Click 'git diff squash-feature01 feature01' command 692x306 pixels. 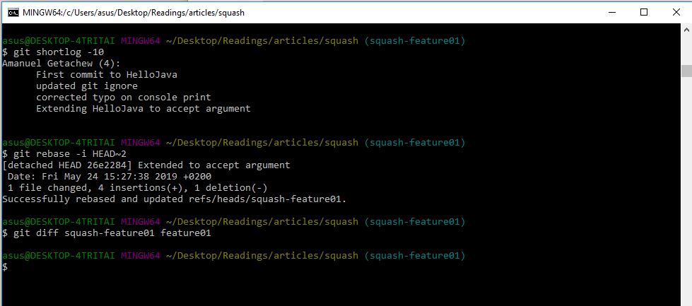(107, 233)
